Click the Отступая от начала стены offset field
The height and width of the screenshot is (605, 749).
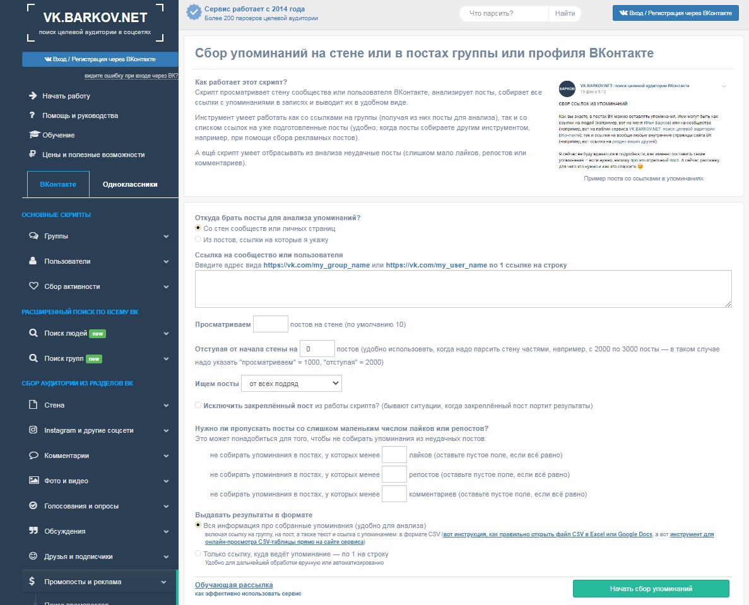pos(317,349)
